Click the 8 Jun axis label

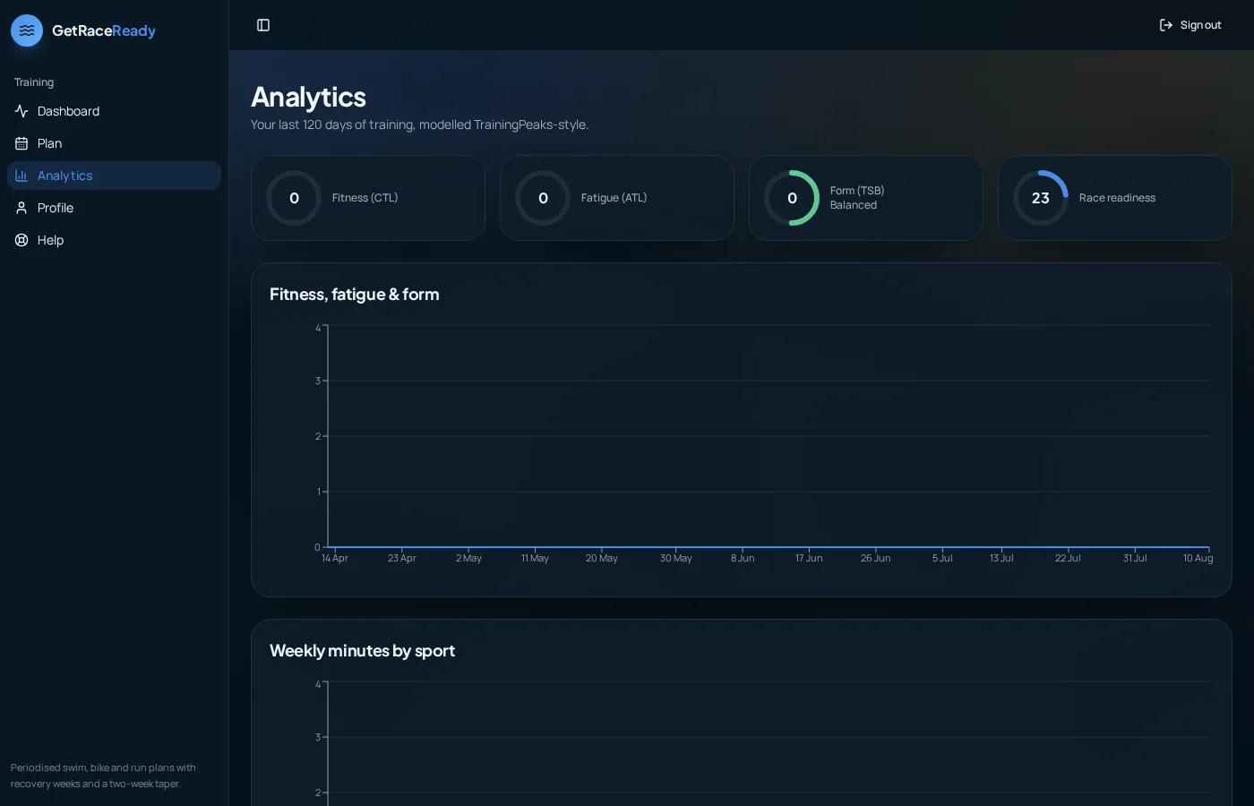pyautogui.click(x=743, y=558)
